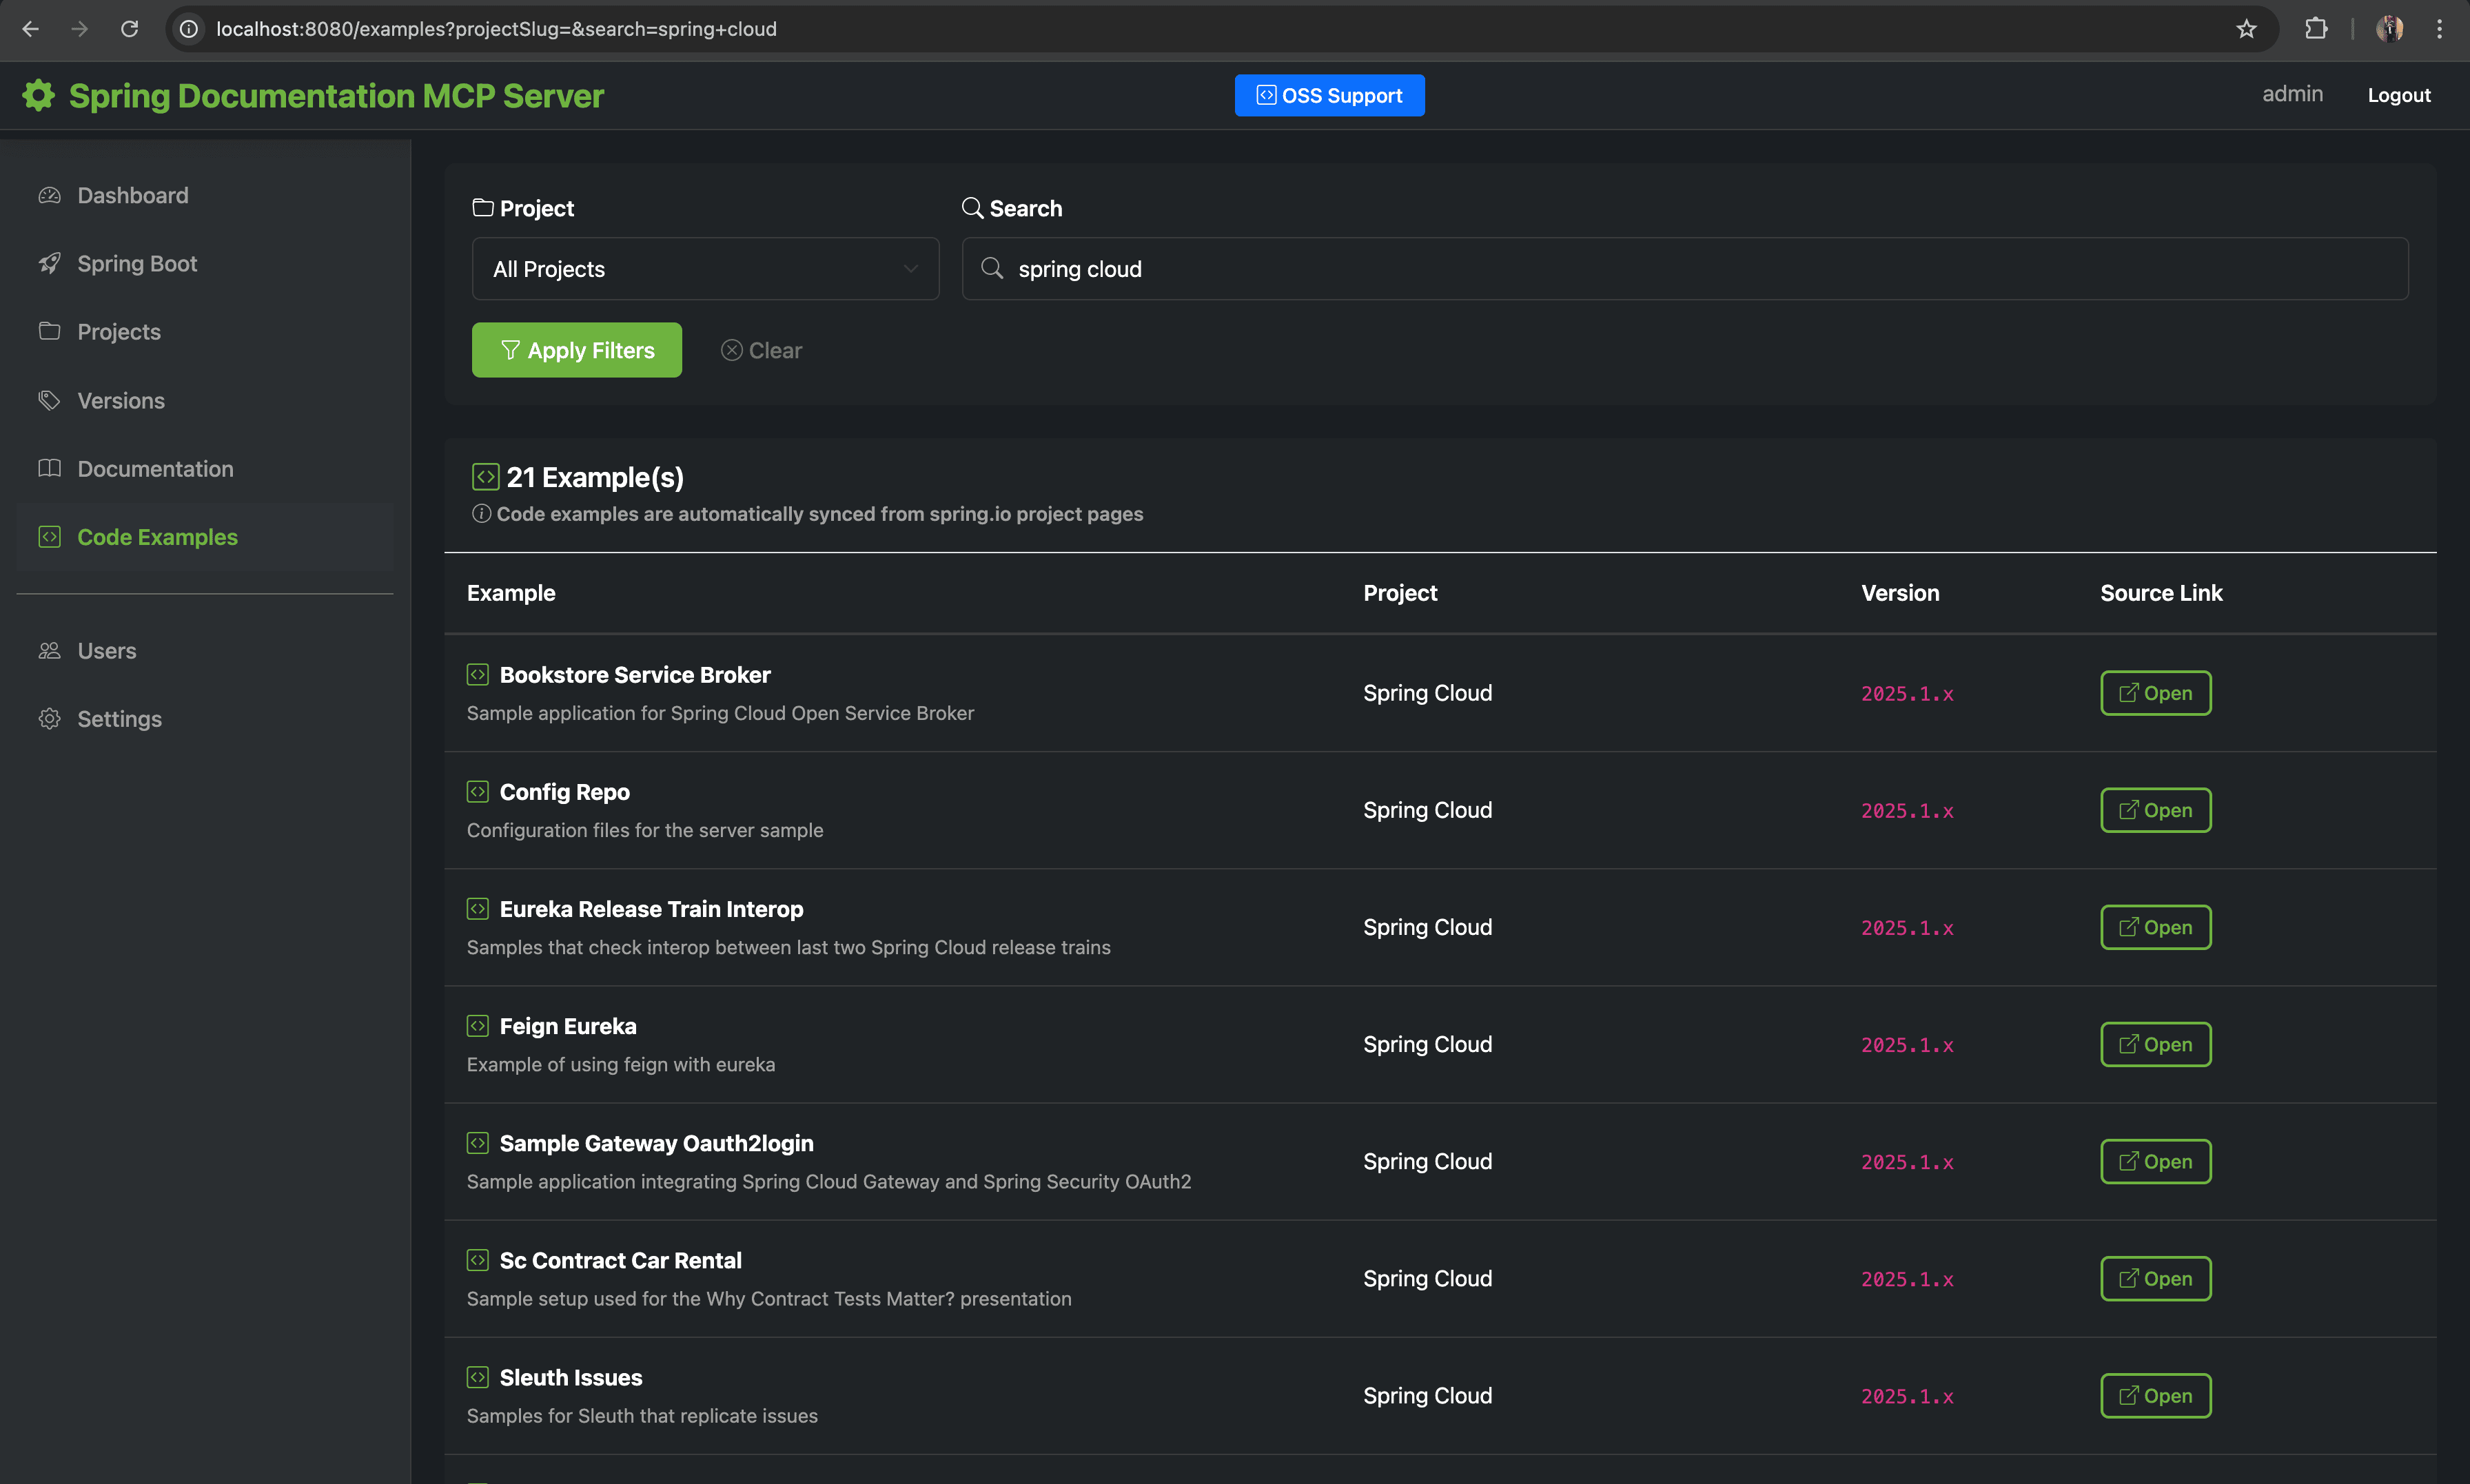The image size is (2470, 1484).
Task: Bookmark this page with star icon
Action: pos(2246,29)
